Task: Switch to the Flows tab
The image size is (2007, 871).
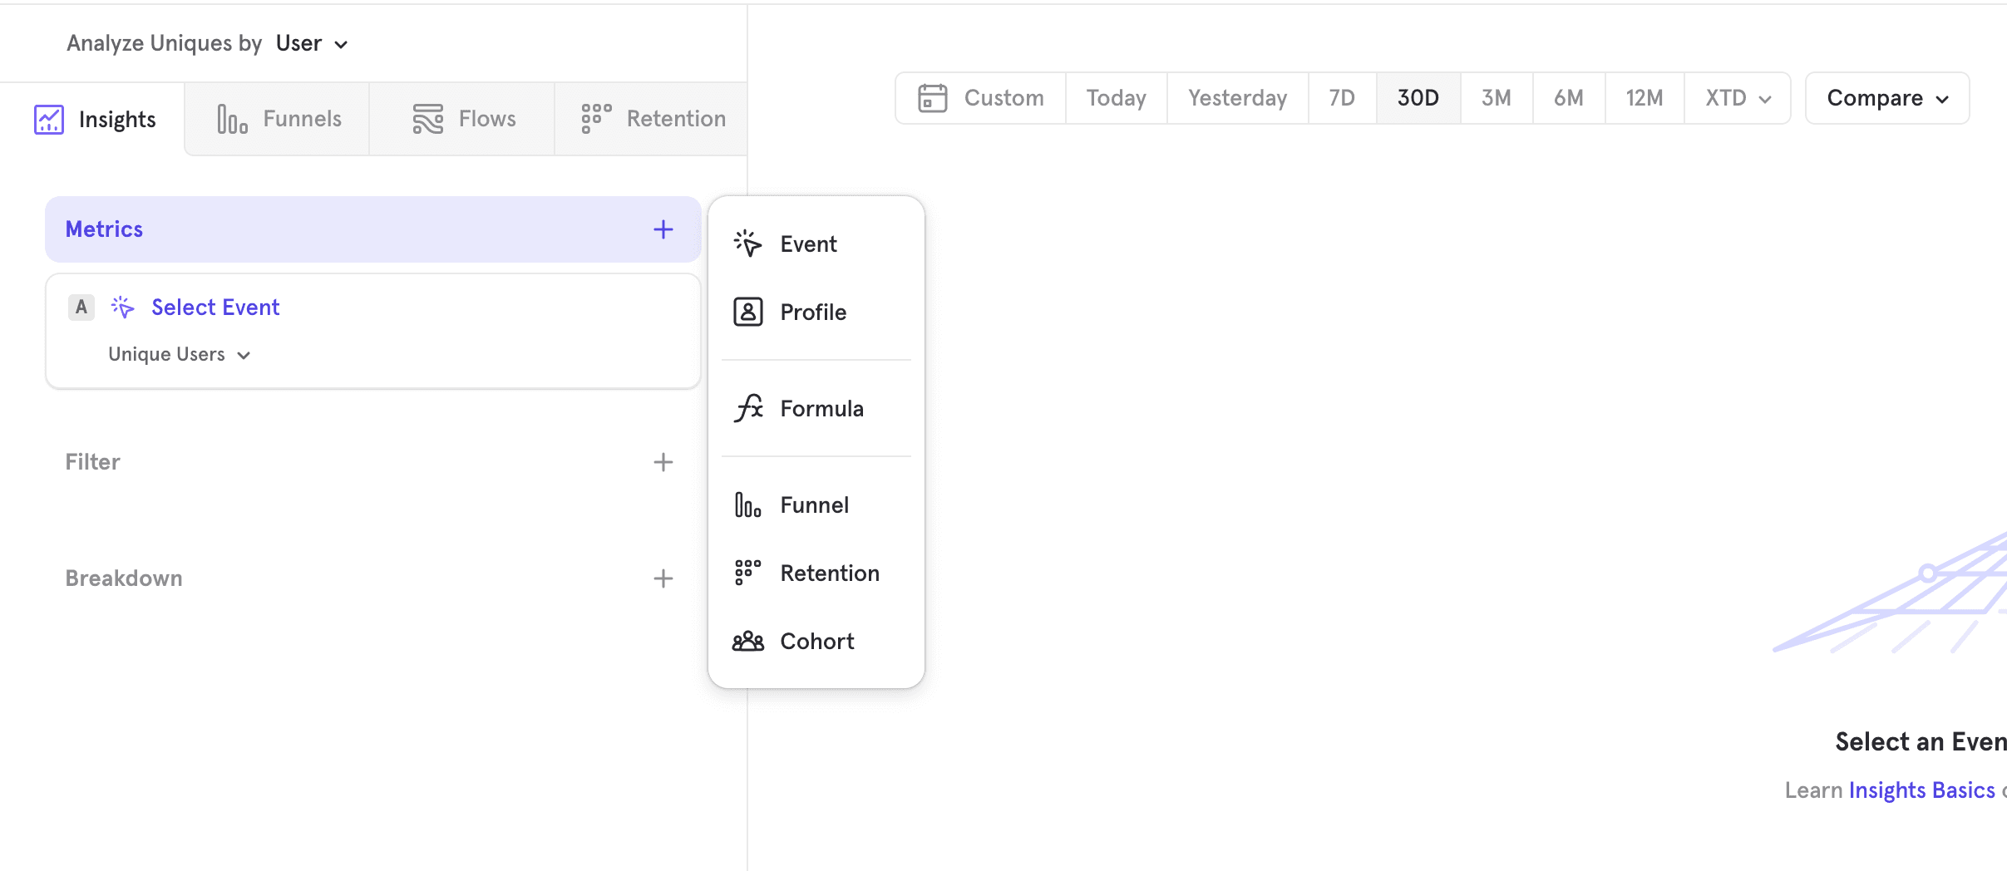Action: coord(463,119)
